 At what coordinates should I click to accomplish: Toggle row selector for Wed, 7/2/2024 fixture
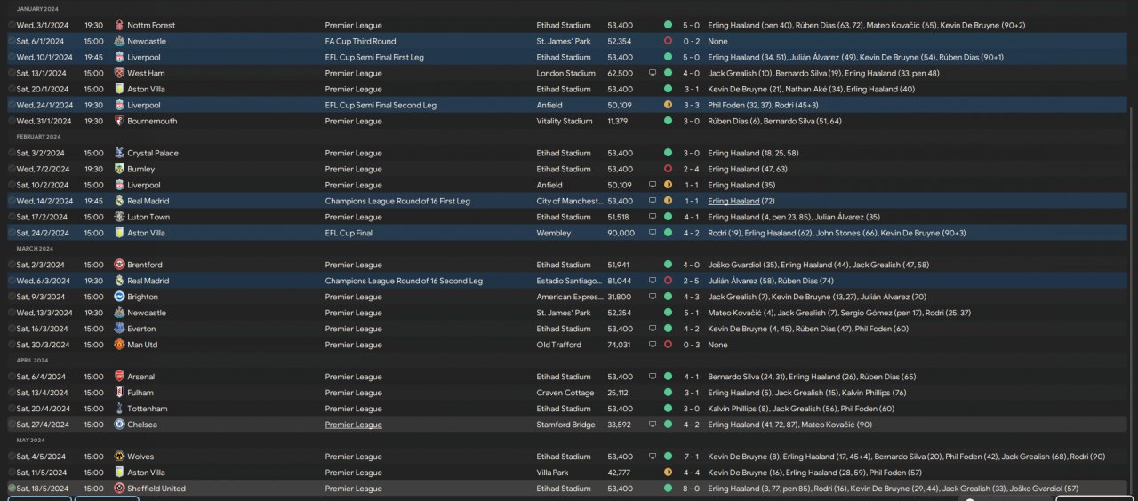click(12, 169)
